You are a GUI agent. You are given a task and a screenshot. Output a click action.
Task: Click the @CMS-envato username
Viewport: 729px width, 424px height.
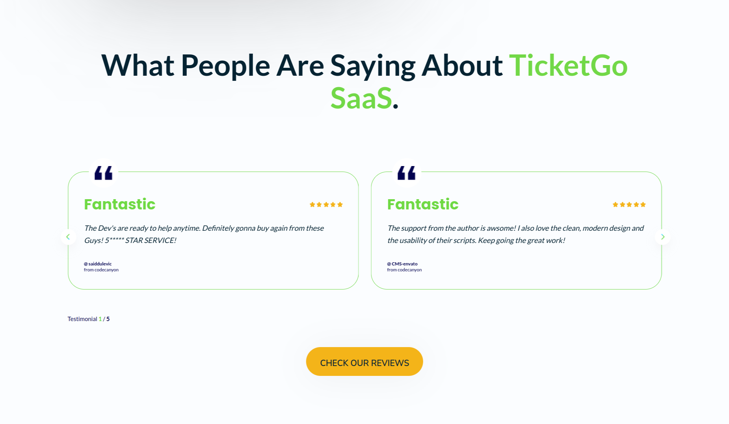pyautogui.click(x=402, y=264)
